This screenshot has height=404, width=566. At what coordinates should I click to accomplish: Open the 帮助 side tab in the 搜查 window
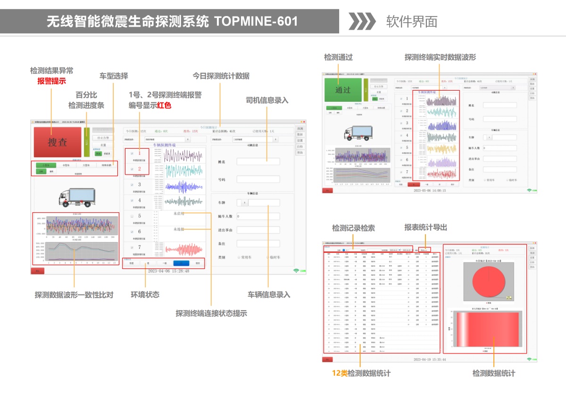tap(300, 152)
